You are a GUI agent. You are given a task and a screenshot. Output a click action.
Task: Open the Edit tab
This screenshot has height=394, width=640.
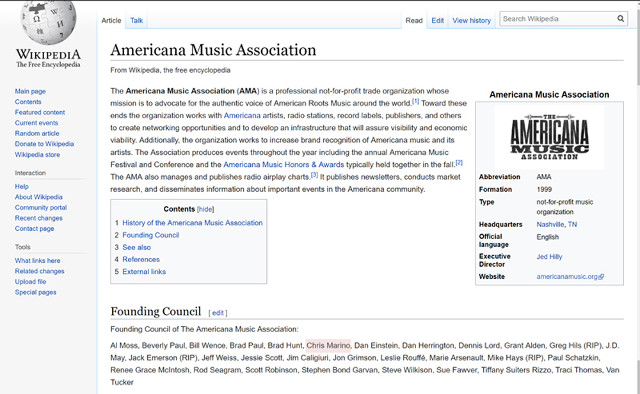[x=437, y=20]
